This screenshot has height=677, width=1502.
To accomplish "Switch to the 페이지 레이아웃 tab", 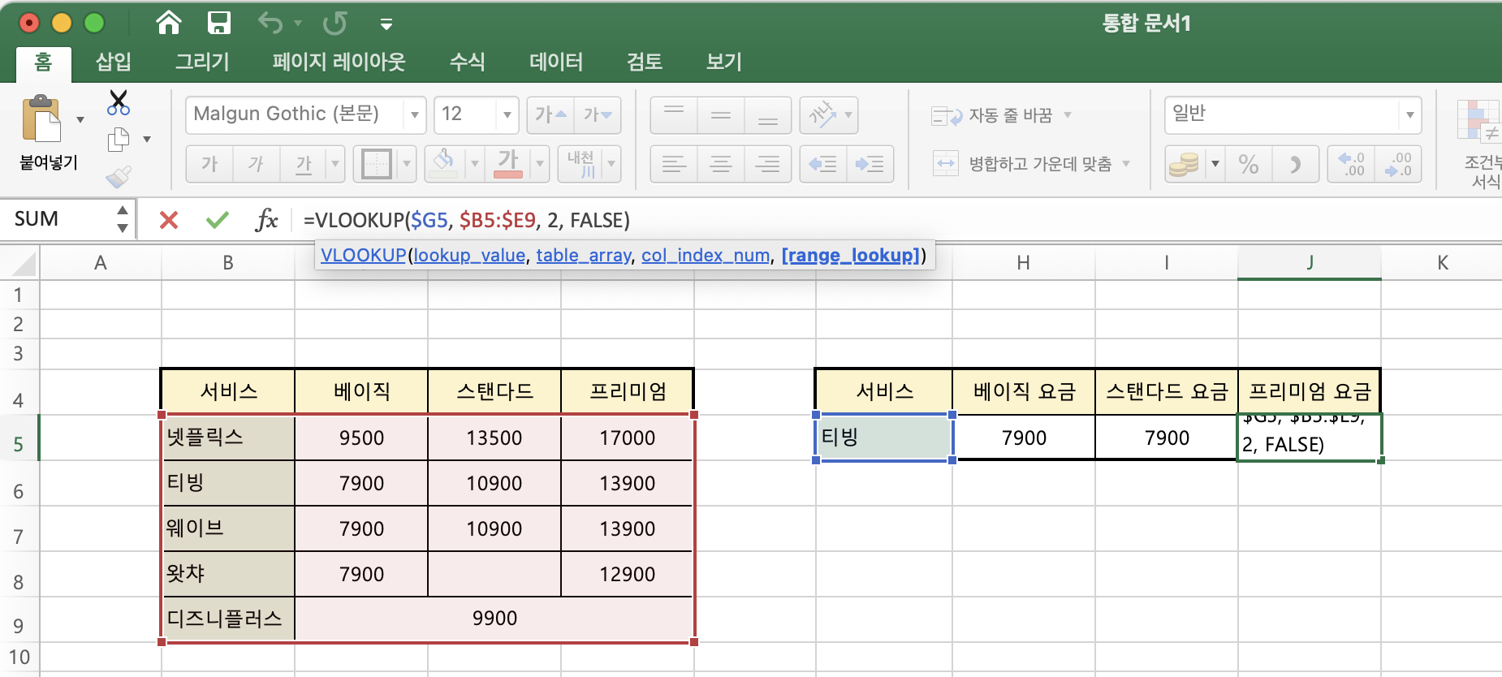I will [x=339, y=62].
